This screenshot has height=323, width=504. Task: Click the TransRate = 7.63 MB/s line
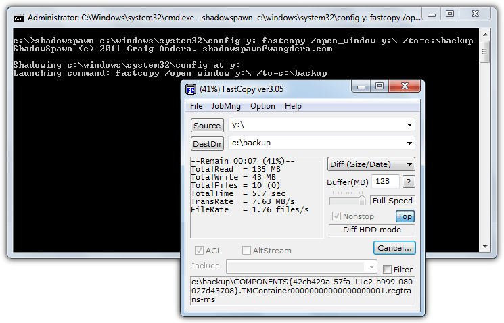(243, 201)
